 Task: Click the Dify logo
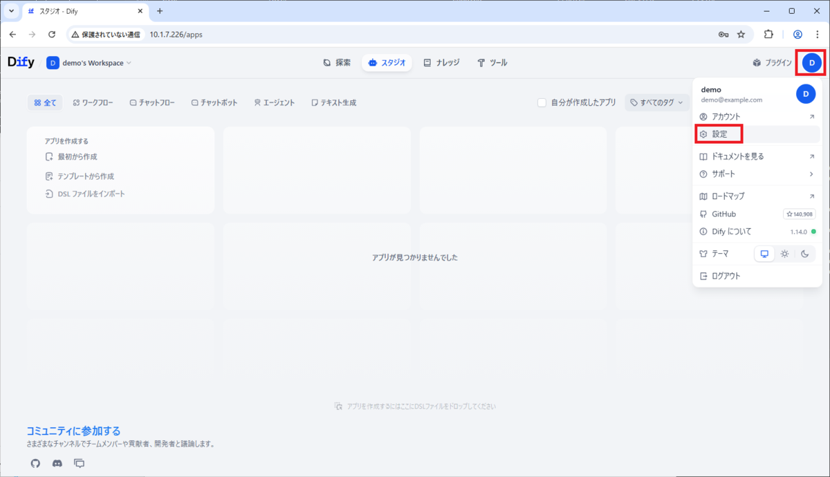coord(21,62)
